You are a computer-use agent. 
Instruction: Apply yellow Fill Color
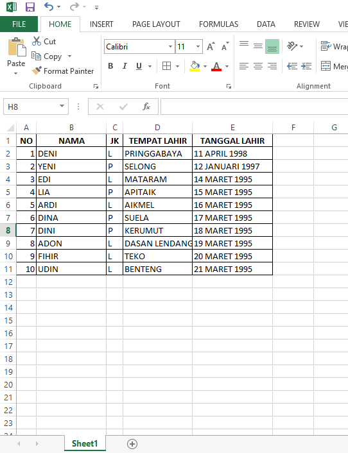(195, 66)
